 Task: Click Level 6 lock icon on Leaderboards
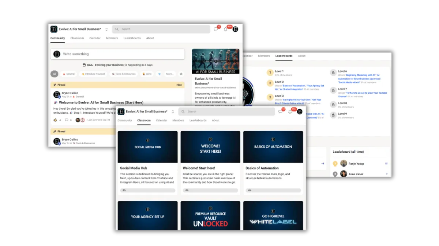pos(333,73)
